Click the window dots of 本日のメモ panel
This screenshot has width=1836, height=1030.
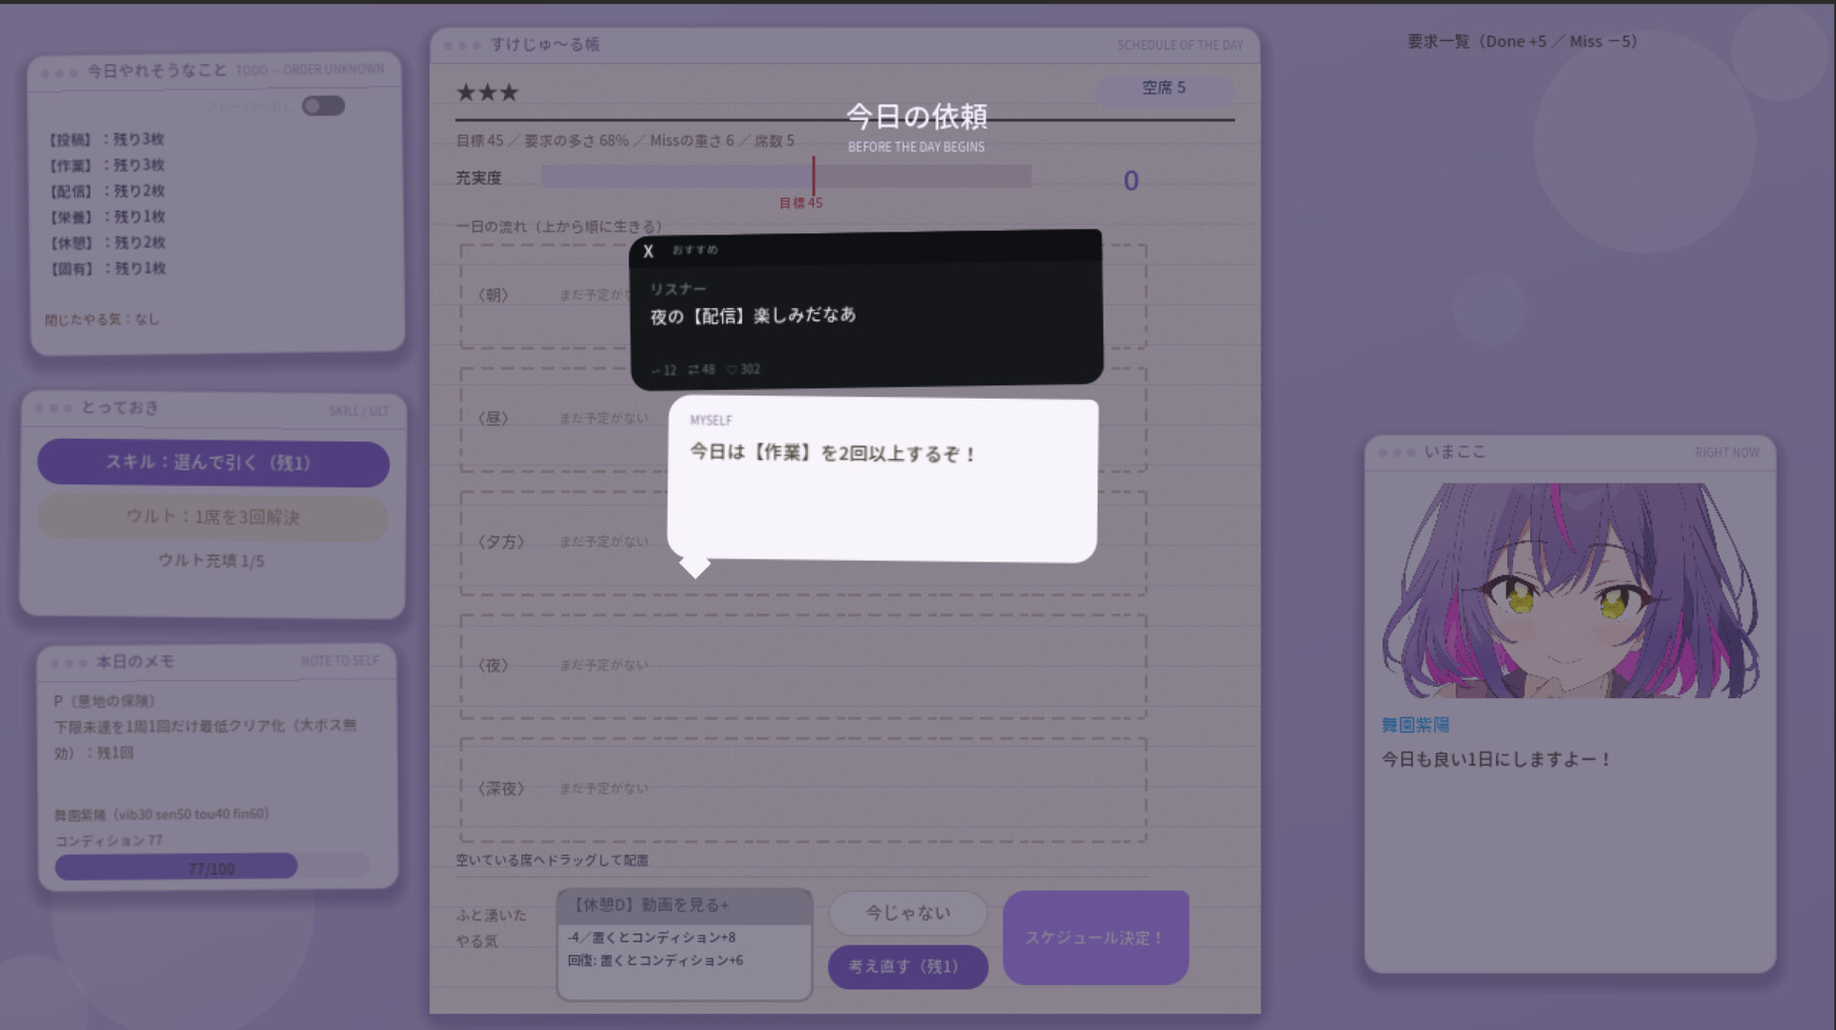[x=69, y=663]
